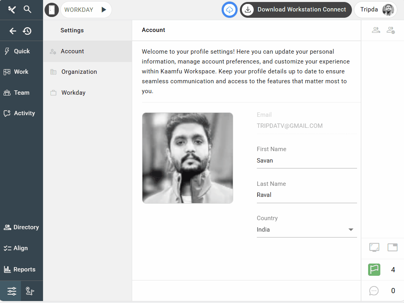Toggle the settings sliders icon
404x303 pixels.
[x=11, y=292]
